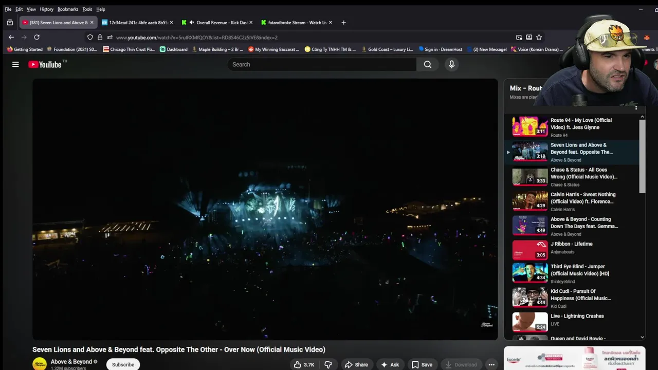Open the View menu

point(31,9)
